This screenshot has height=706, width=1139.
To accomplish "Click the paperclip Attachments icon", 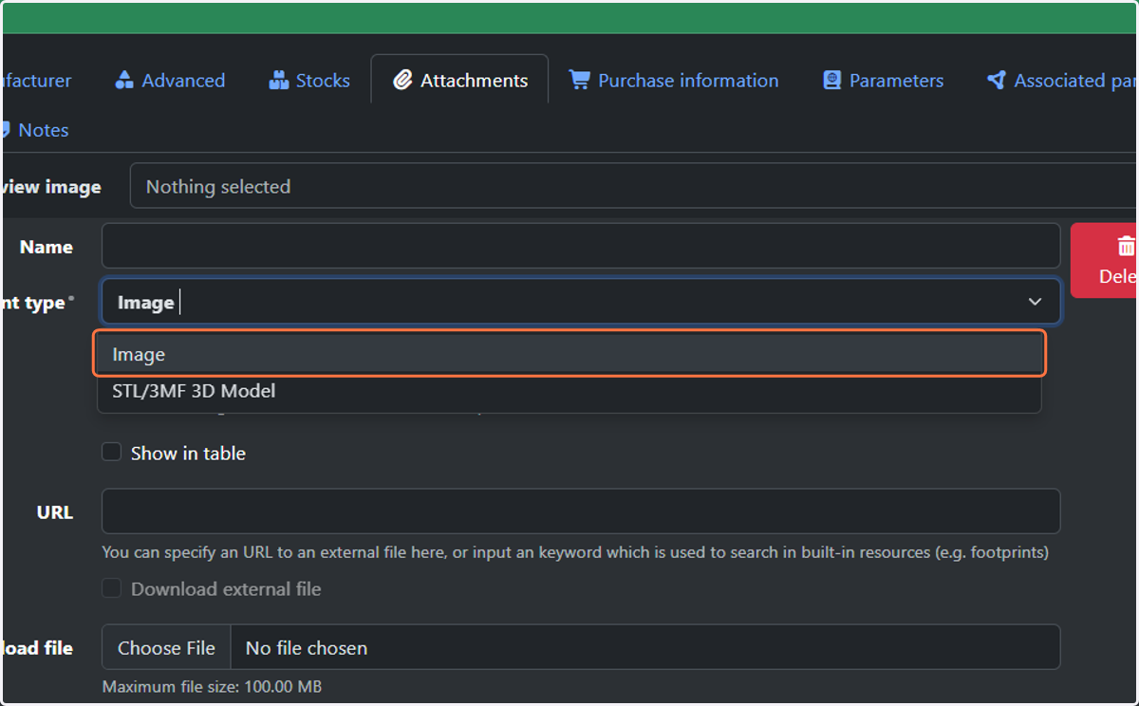I will point(402,81).
